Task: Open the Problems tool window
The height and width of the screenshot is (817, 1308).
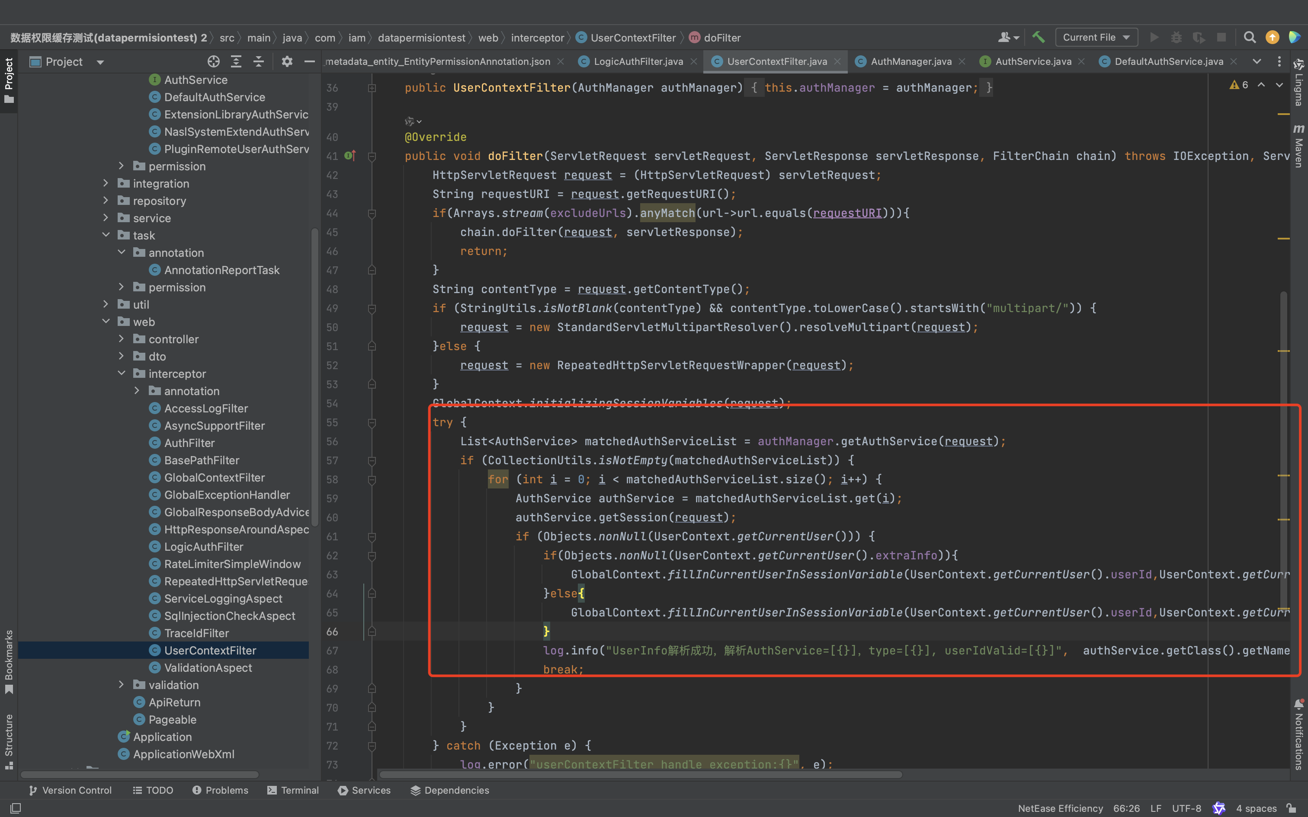Action: [221, 790]
